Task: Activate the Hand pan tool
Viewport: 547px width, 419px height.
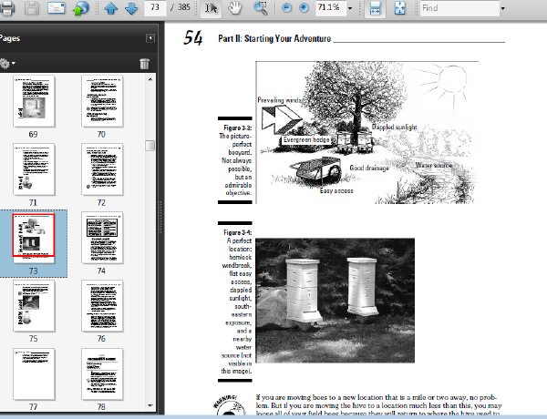Action: tap(235, 7)
